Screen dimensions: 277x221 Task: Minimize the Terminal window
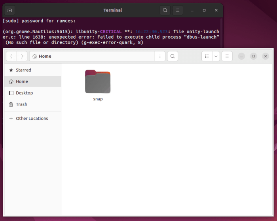click(x=192, y=10)
